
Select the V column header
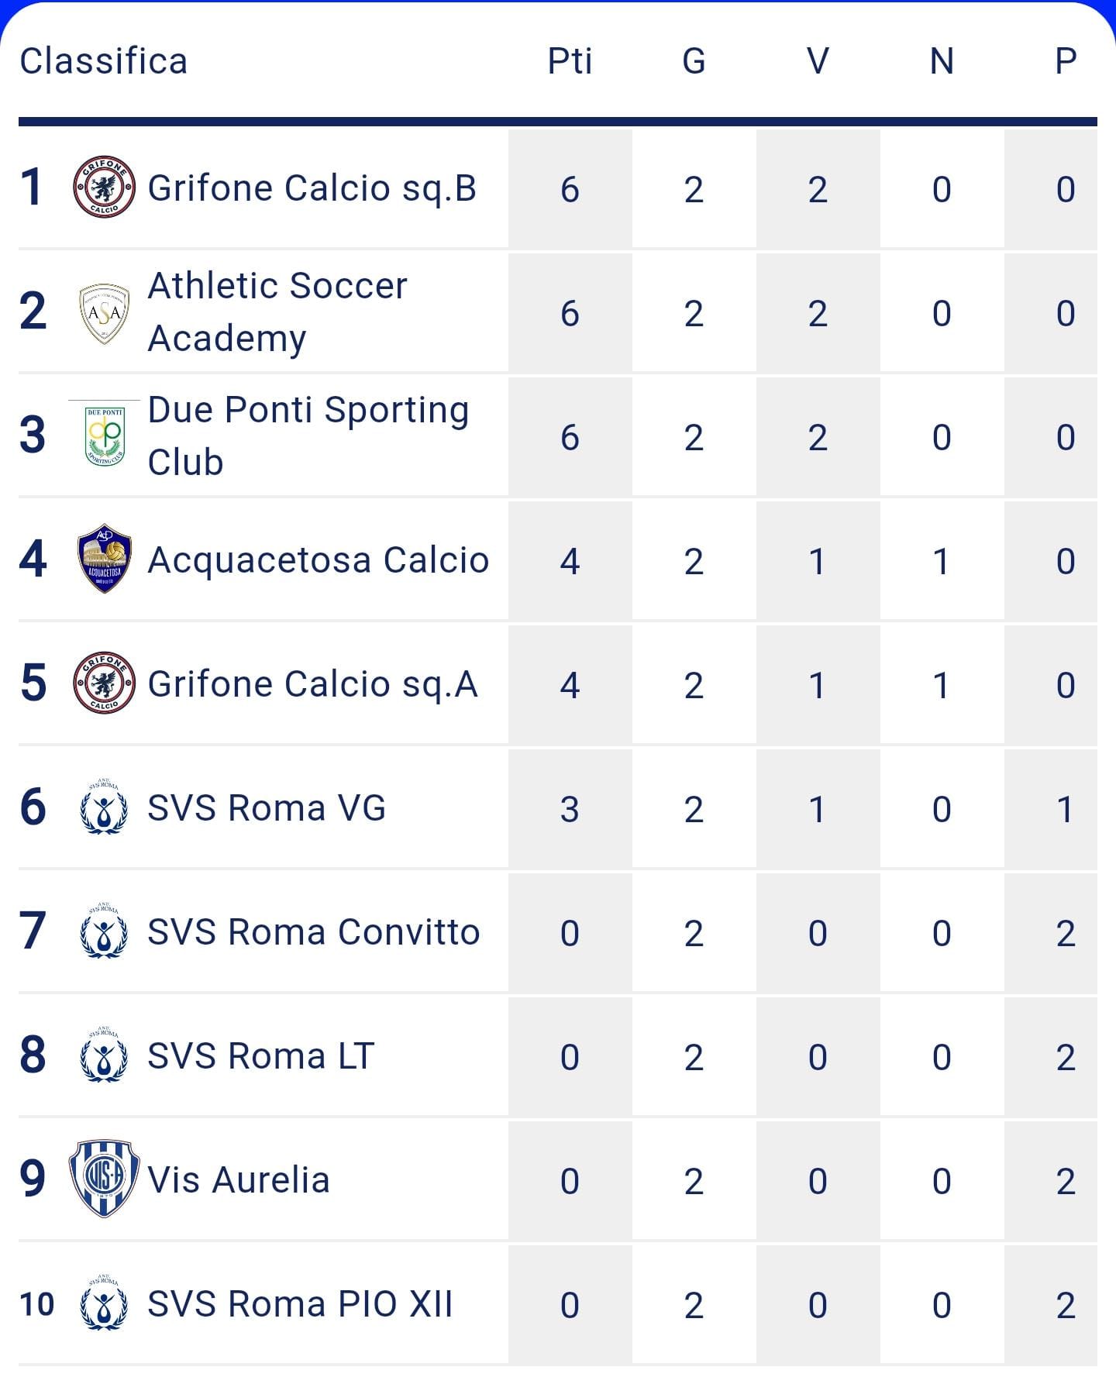pyautogui.click(x=818, y=60)
